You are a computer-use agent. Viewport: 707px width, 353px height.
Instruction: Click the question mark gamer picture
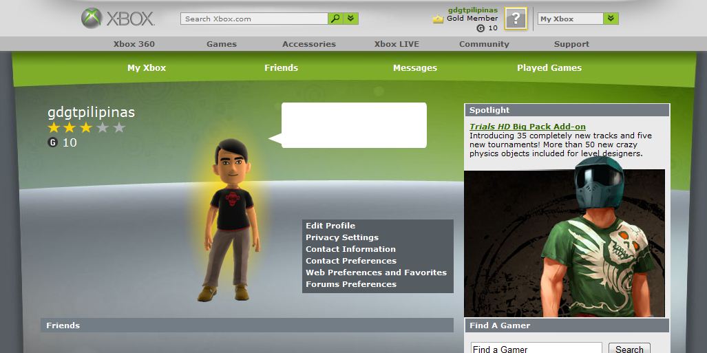(516, 19)
